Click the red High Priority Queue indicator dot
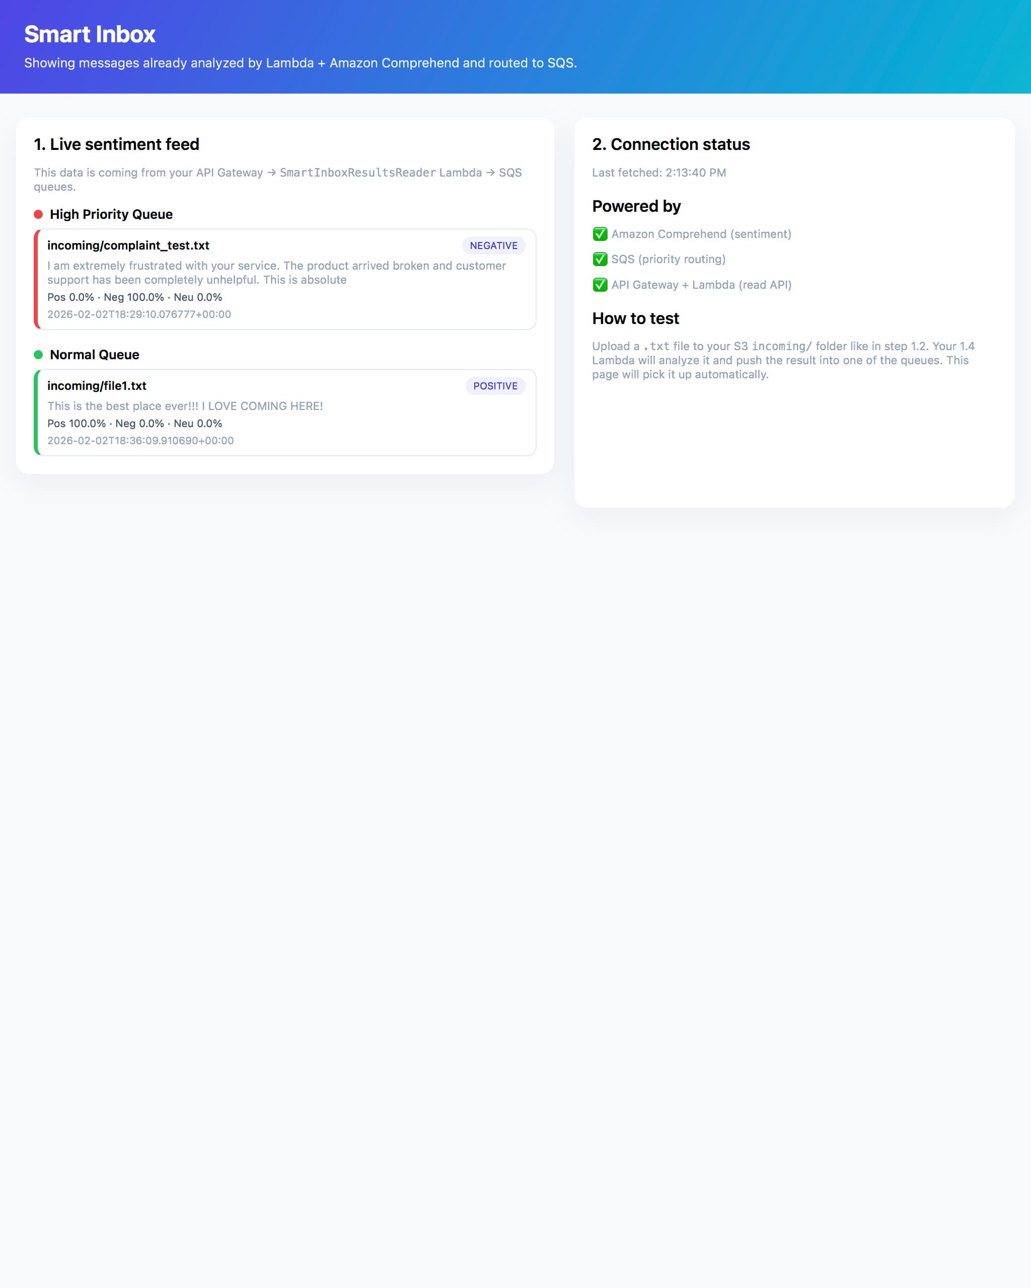This screenshot has height=1288, width=1031. pos(38,214)
